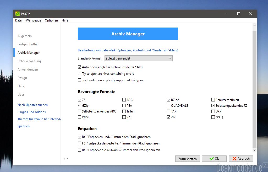Click the scrollbar up arrow
268x172 pixels.
(254, 26)
